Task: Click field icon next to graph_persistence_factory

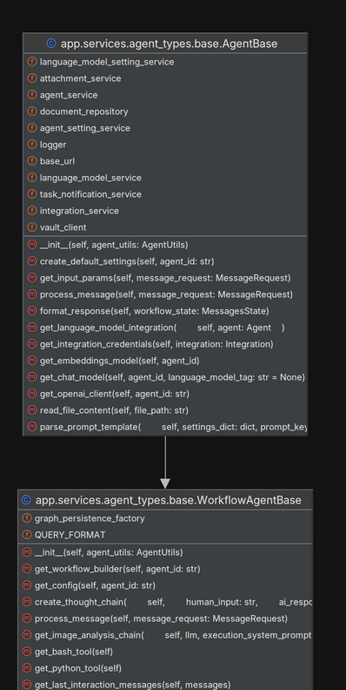Action: click(x=27, y=518)
